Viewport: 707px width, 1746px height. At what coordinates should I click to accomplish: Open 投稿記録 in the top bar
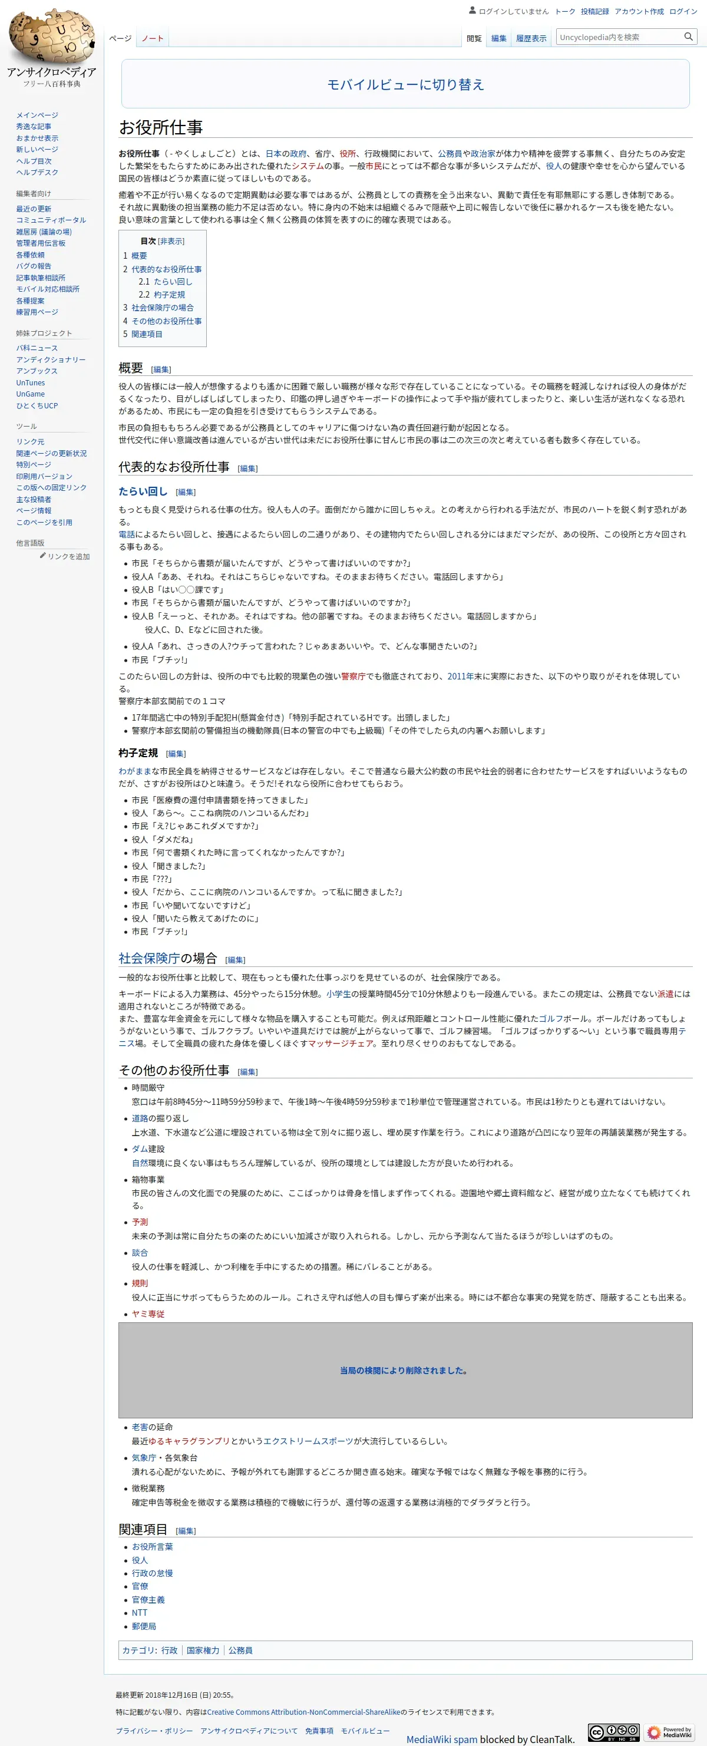(x=594, y=12)
